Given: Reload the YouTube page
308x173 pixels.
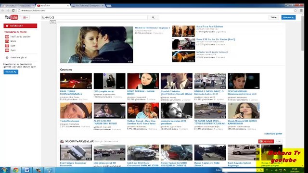Looking at the screenshot, I should tap(13, 11).
